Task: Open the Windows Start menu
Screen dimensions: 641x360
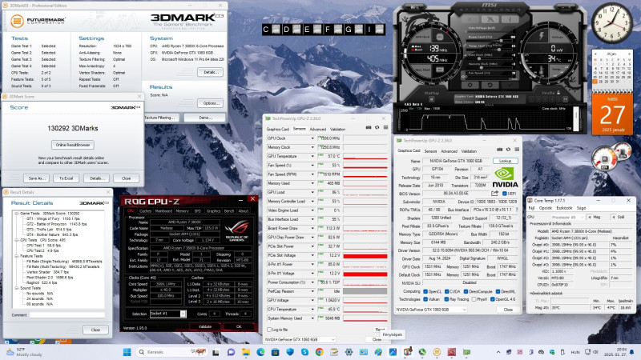Action: click(127, 352)
